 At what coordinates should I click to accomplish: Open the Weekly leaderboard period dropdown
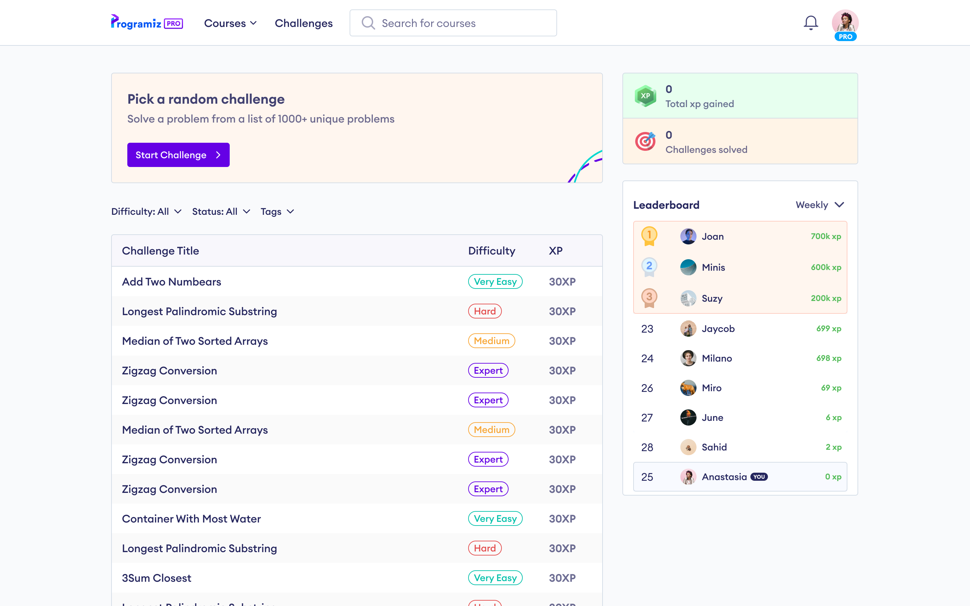pos(820,205)
